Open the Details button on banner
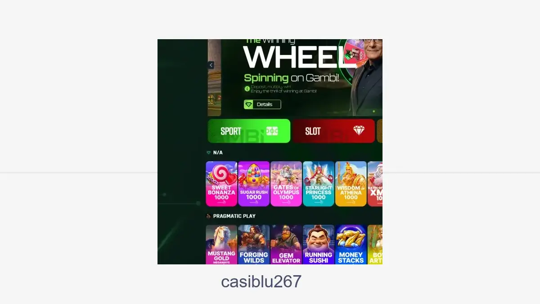The image size is (540, 304). 262,104
